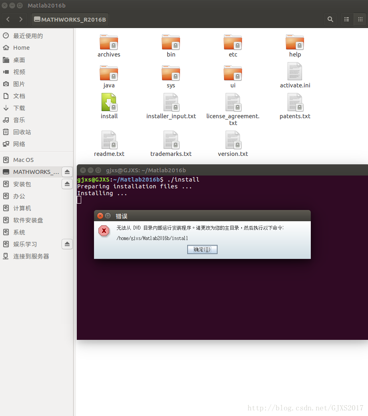Eject the 娱乐学习 volume
The width and height of the screenshot is (368, 416).
(x=67, y=244)
